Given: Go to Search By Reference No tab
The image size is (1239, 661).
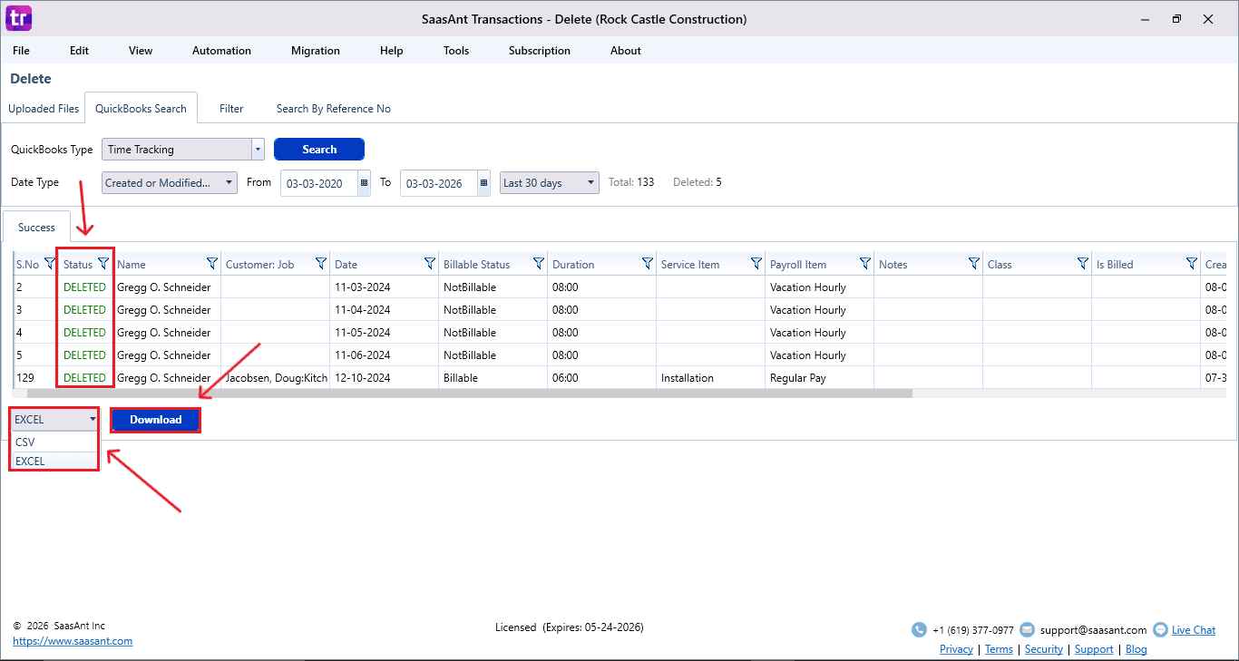Looking at the screenshot, I should click(334, 109).
